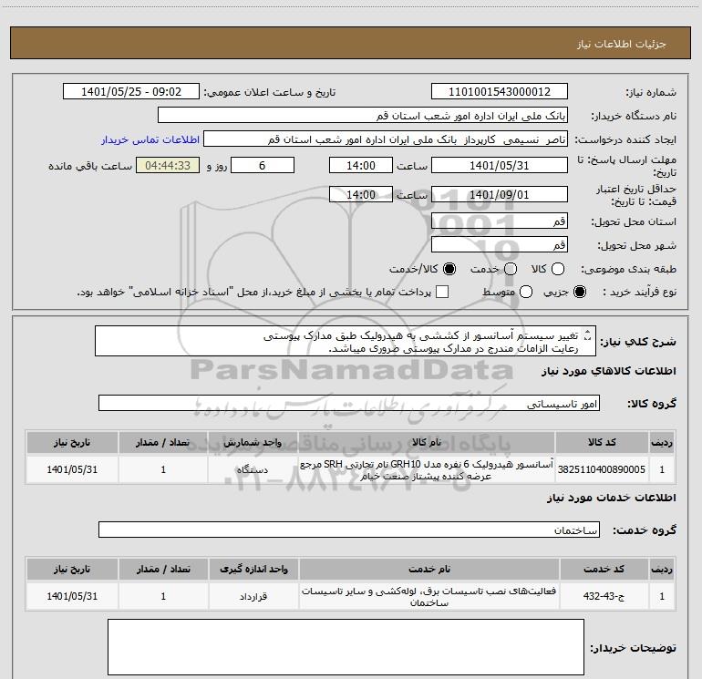Viewport: 702px width, 679px height.
Task: Click the واحد شمارش column header
Action: coord(253,442)
